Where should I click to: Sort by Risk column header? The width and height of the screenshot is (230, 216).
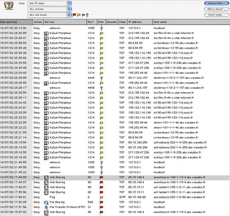click(x=101, y=22)
